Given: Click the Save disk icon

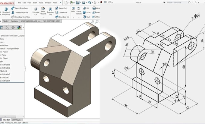Looking at the screenshot, I should (x=78, y=2).
